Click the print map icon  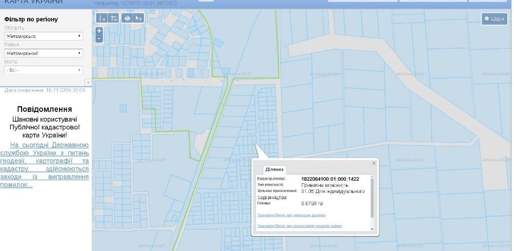coord(127,18)
